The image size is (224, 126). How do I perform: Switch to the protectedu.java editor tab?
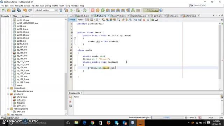[140, 16]
